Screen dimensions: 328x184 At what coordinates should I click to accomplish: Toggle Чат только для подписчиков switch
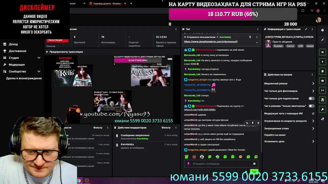311,98
